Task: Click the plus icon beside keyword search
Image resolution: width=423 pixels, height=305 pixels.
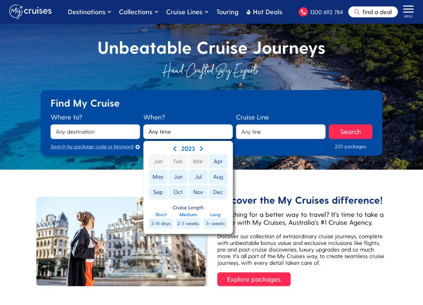Action: tap(137, 147)
